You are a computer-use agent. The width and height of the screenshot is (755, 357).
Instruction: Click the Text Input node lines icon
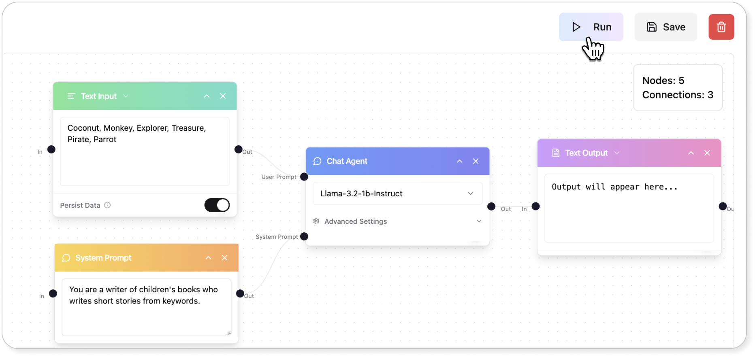point(71,96)
